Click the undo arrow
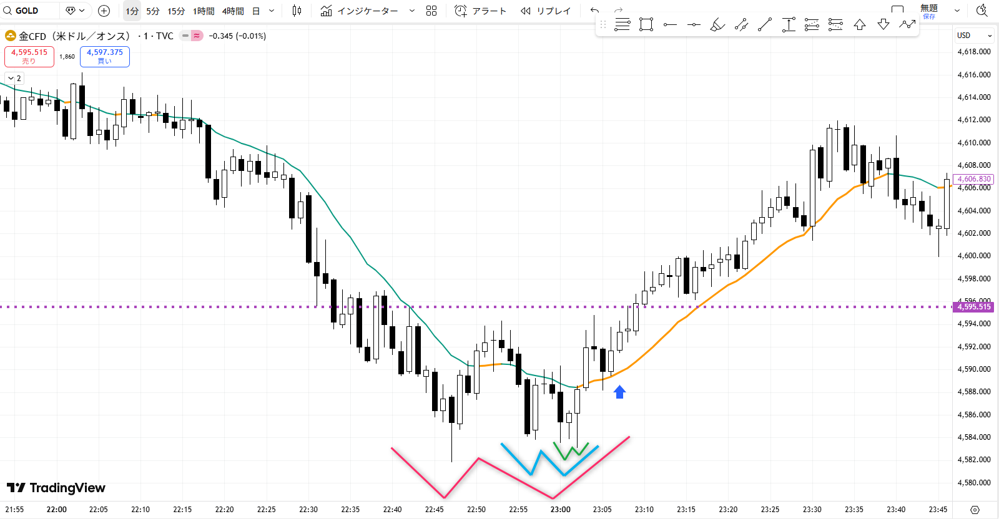Image resolution: width=999 pixels, height=519 pixels. pos(594,11)
